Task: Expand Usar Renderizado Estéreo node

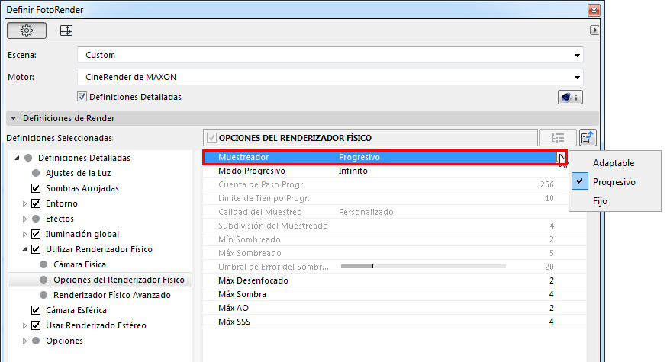Action: point(24,325)
